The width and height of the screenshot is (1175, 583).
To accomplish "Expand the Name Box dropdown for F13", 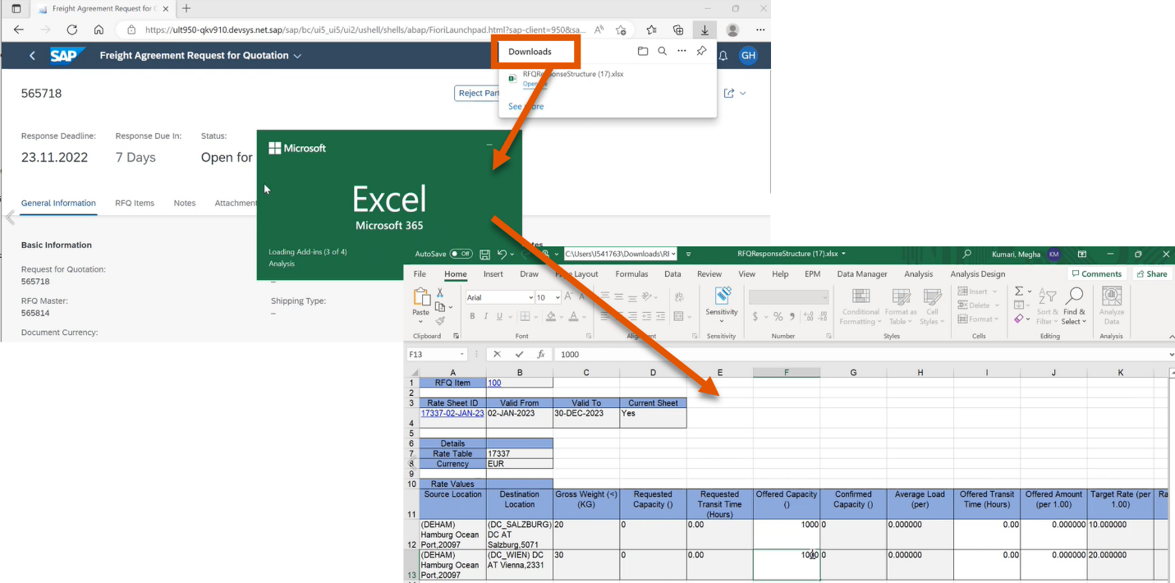I will click(462, 355).
